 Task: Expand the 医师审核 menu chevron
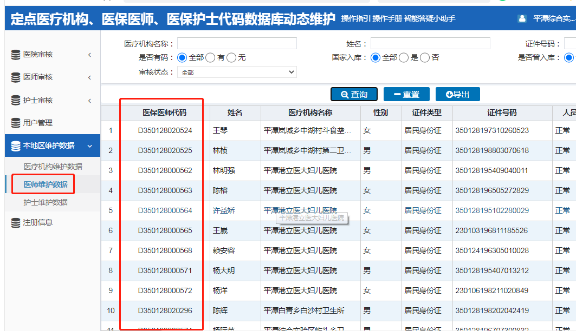[x=89, y=78]
